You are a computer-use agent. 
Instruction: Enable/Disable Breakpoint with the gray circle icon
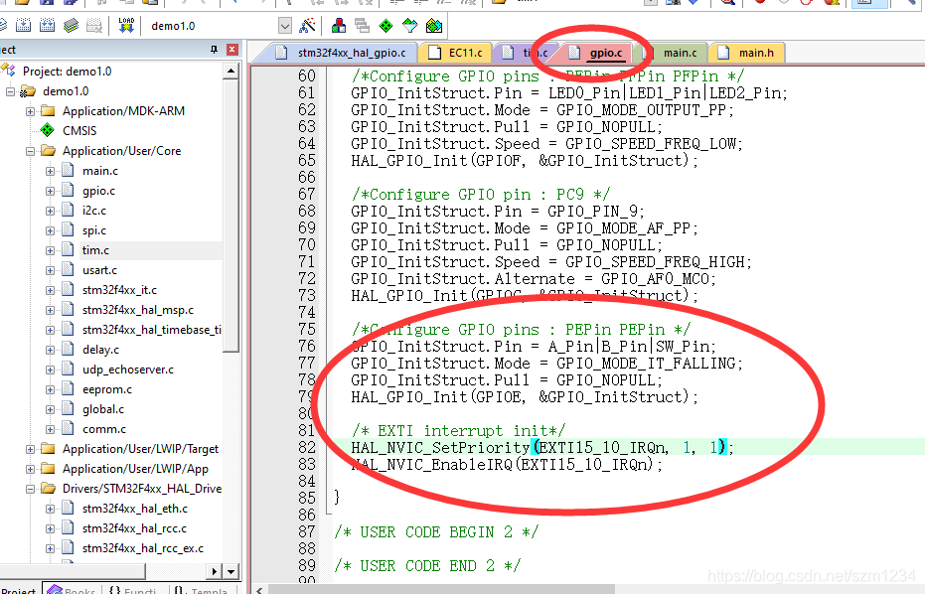click(x=782, y=5)
